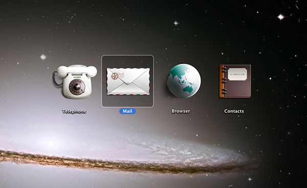Click the four-pointed star above the Browser globe
307x188 pixels.
tap(176, 23)
